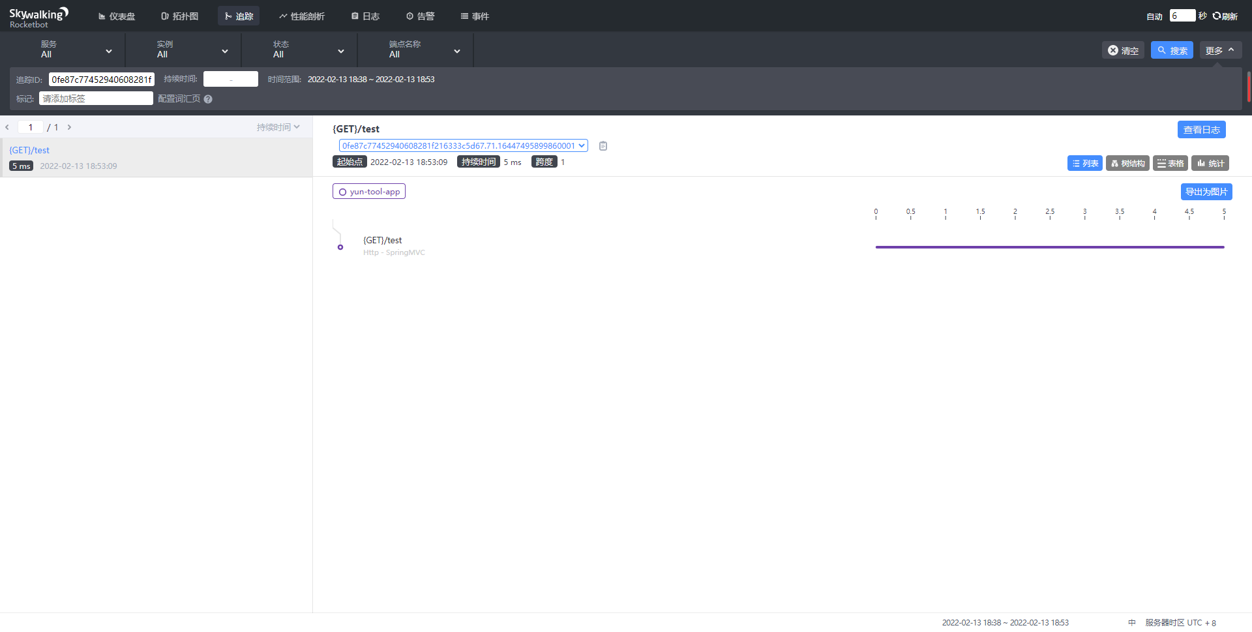This screenshot has width=1252, height=632.
Task: Open the 事件 events tab
Action: point(475,16)
